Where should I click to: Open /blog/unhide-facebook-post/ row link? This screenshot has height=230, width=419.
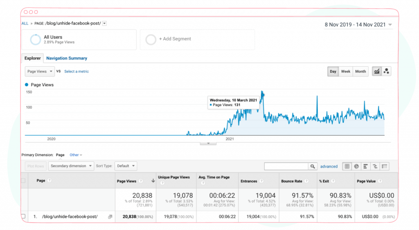tap(70, 217)
